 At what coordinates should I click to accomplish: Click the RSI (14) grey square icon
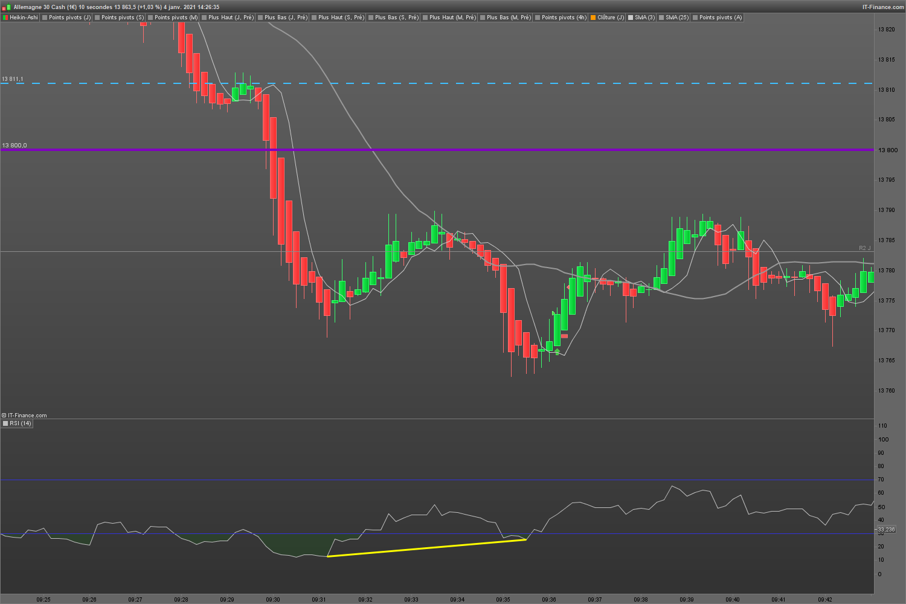tap(5, 423)
